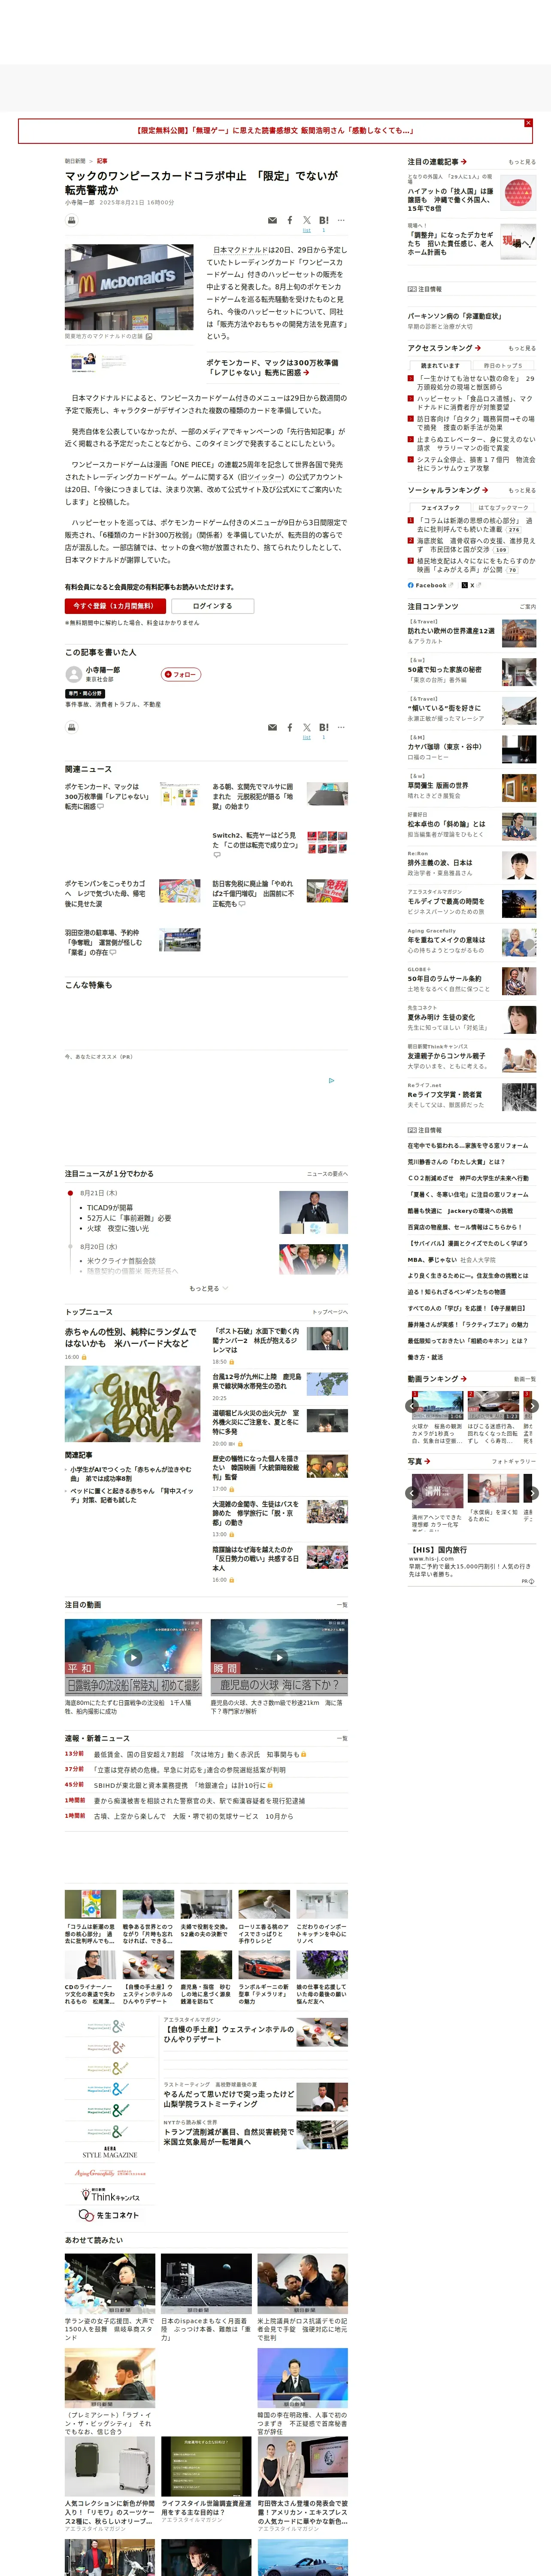The image size is (551, 2576).
Task: Open the McDonald's store photo
Action: (129, 287)
